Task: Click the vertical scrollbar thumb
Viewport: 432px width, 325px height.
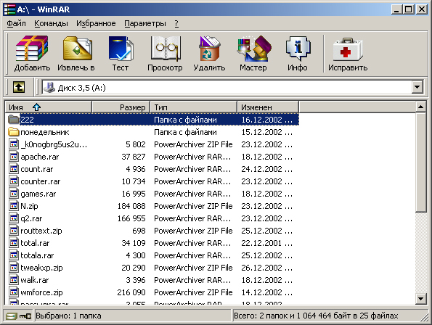Action: pos(420,162)
